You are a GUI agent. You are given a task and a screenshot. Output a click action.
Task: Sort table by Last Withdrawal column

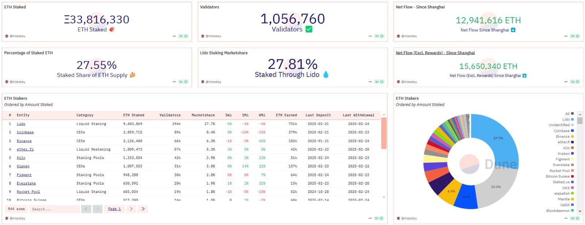pos(358,115)
